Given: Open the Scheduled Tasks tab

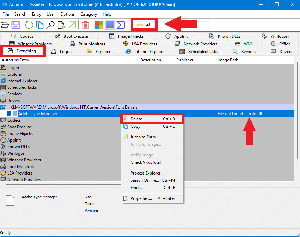Looking at the screenshot, I should tap(198, 52).
